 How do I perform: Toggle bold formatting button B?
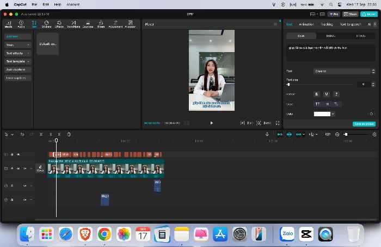316,94
